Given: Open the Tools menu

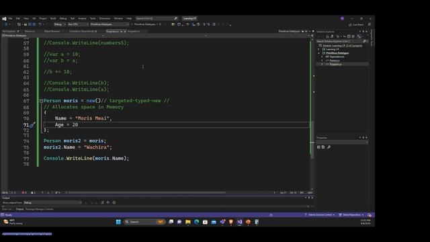Looking at the screenshot, I should (x=93, y=18).
